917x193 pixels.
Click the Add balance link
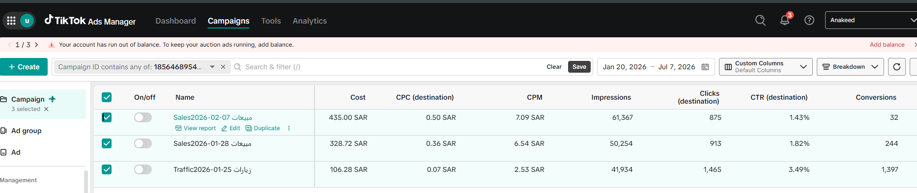click(x=887, y=45)
